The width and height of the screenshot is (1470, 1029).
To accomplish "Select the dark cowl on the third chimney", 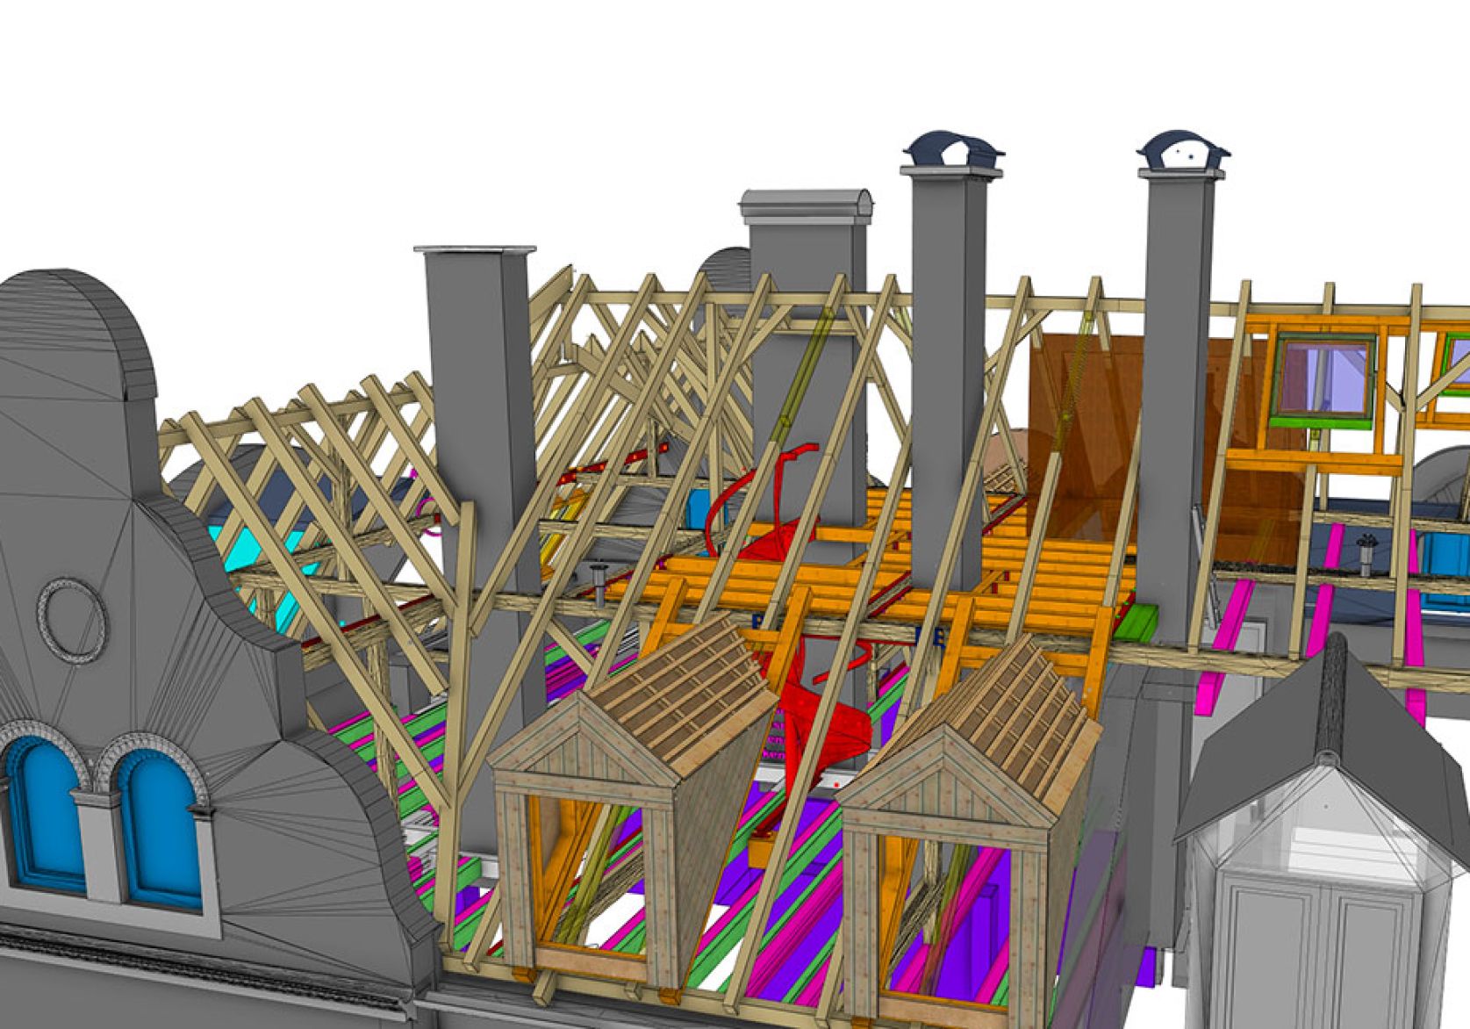I will (952, 151).
